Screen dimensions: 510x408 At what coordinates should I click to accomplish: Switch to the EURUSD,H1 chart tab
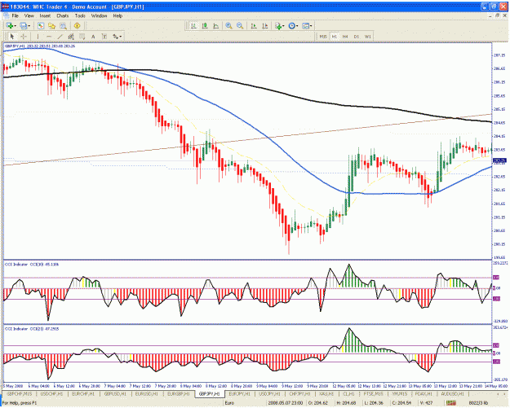click(x=146, y=393)
